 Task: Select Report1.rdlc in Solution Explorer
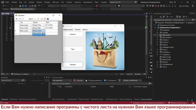[x=167, y=57]
